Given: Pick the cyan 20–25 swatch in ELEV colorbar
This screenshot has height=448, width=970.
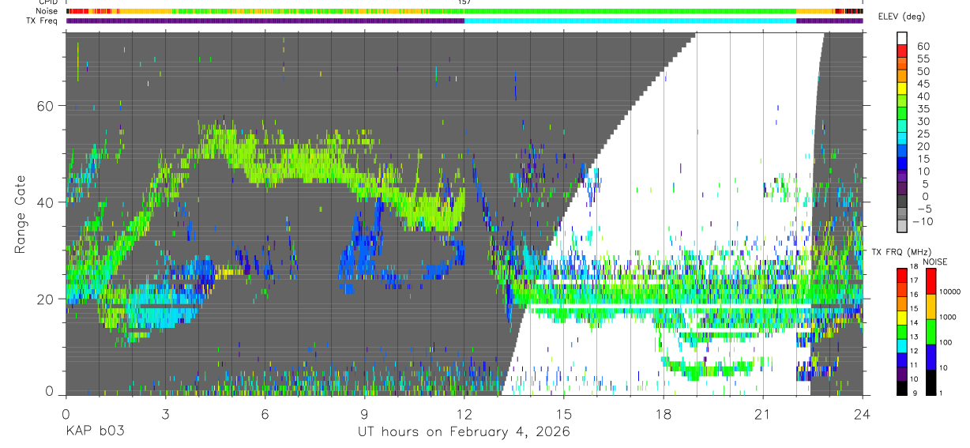Looking at the screenshot, I should point(902,140).
